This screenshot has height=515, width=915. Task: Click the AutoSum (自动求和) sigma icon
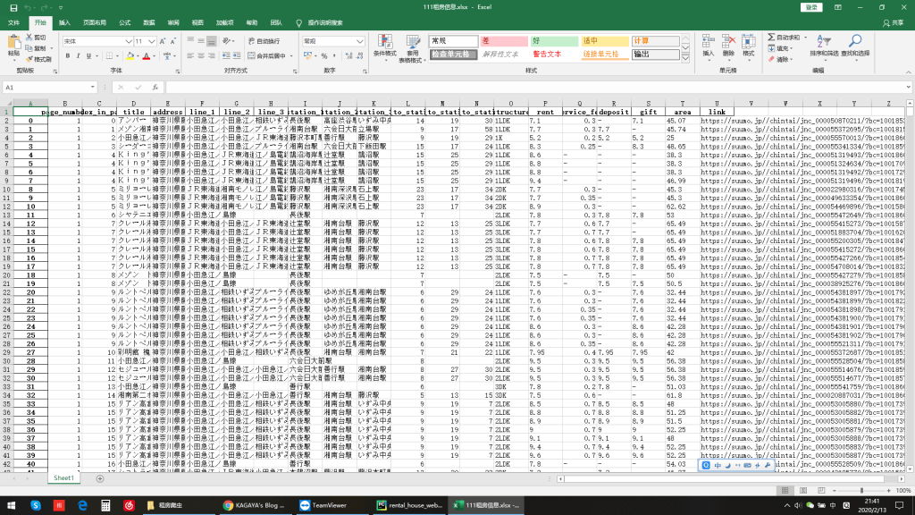click(771, 38)
